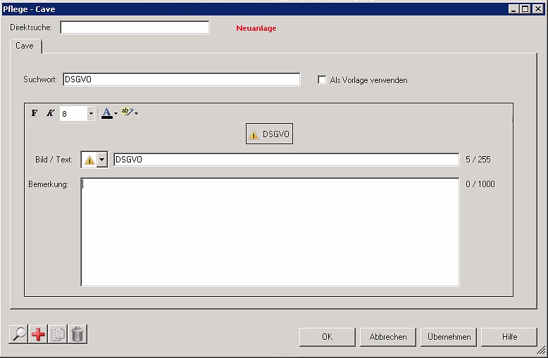Click the Übernehmen button

coord(449,337)
